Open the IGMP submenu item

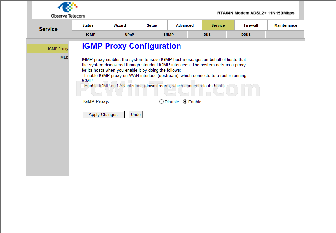91,35
